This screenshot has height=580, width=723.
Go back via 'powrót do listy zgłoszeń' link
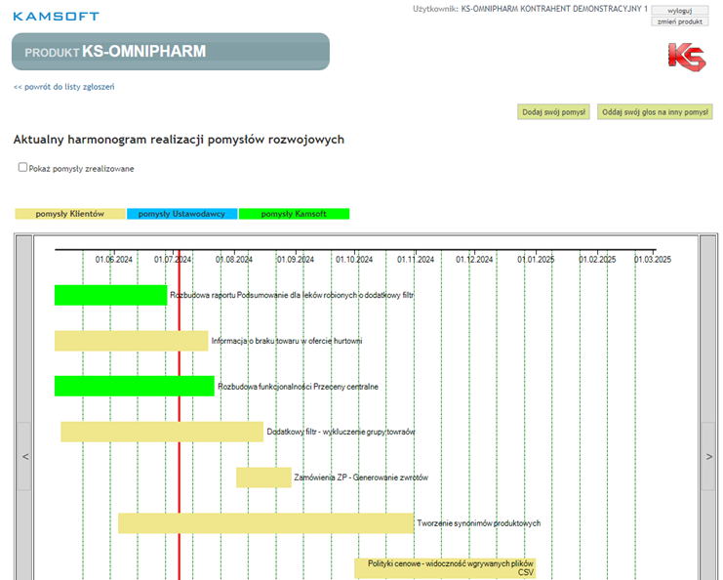pos(64,87)
